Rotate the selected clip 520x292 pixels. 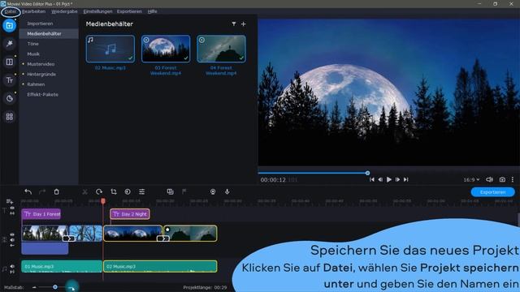(x=99, y=191)
